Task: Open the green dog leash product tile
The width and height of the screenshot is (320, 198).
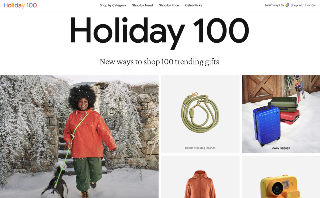Action: (x=200, y=114)
